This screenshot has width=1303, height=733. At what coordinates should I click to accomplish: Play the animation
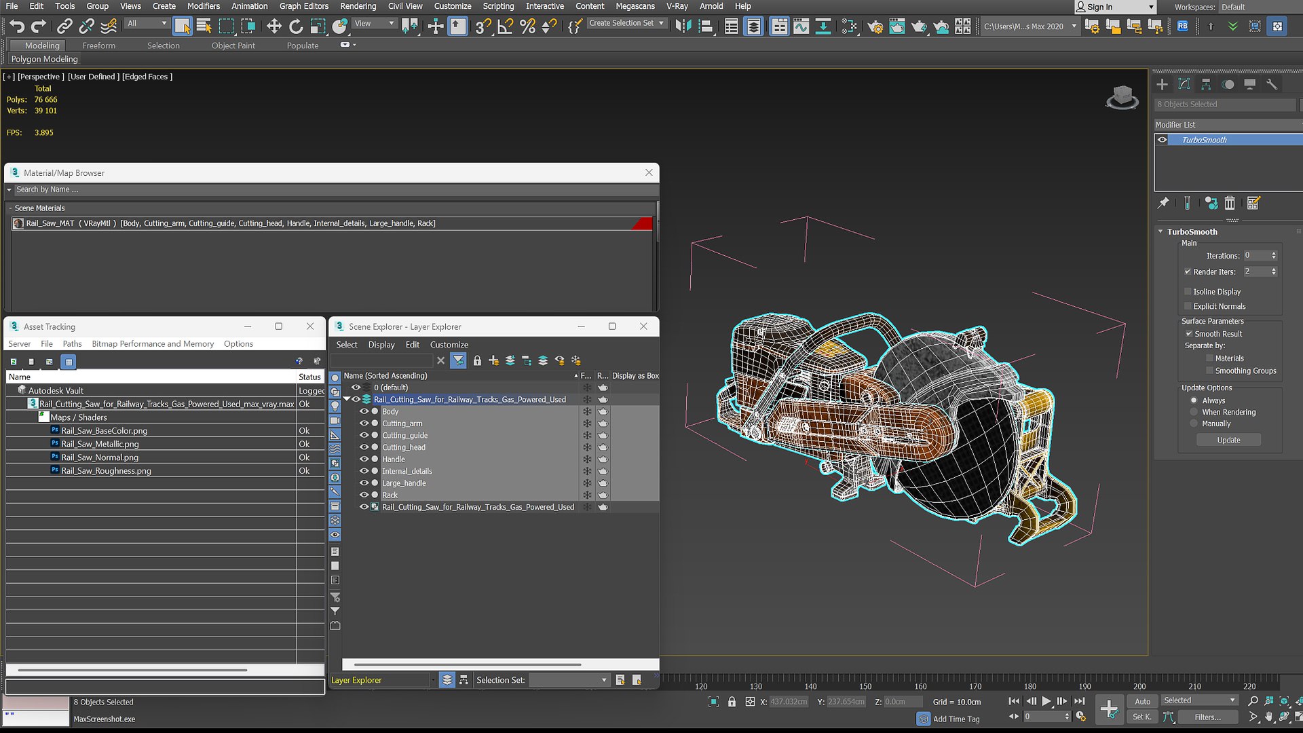click(x=1046, y=701)
